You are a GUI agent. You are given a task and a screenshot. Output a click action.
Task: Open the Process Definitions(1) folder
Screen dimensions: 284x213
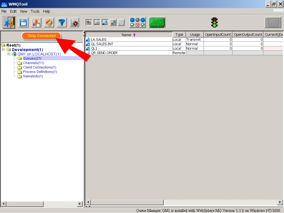[x=40, y=72]
